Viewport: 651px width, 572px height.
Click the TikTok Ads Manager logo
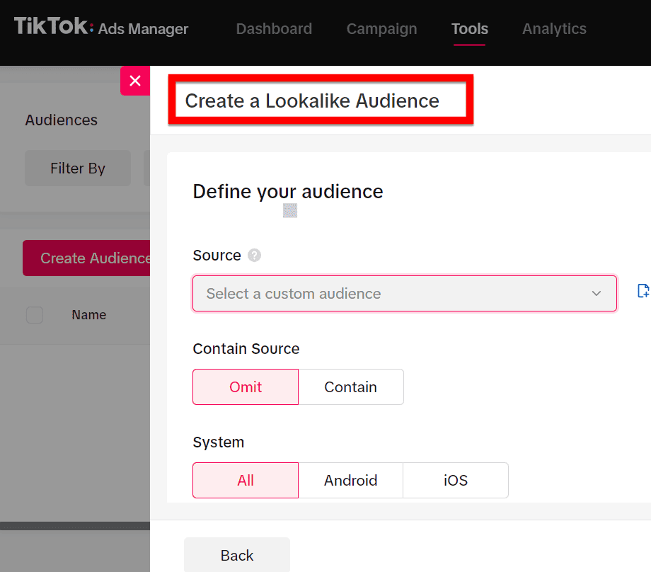[x=101, y=27]
